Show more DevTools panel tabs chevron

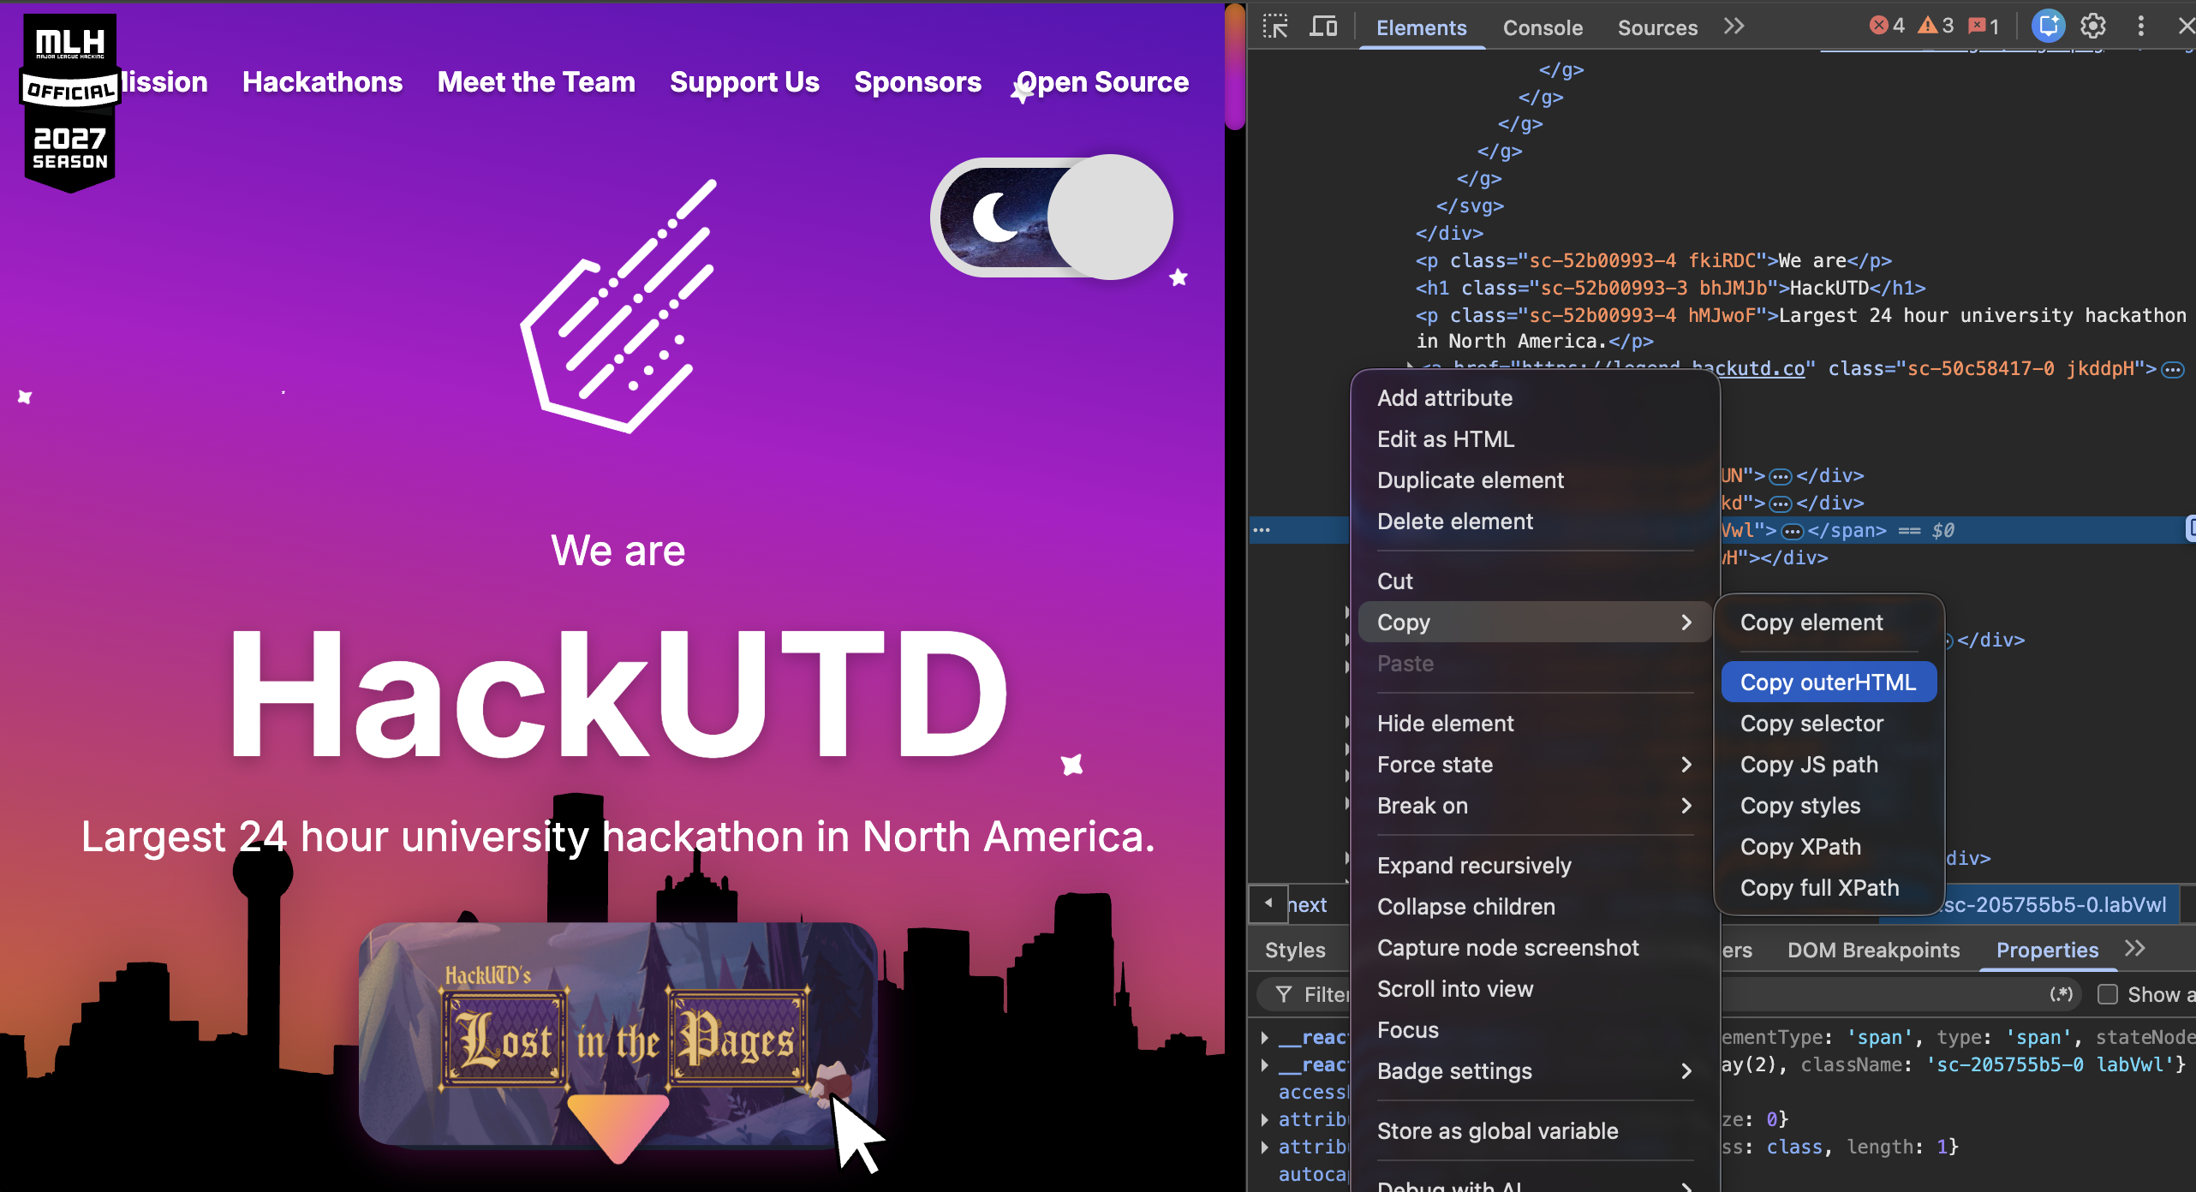point(1734,27)
